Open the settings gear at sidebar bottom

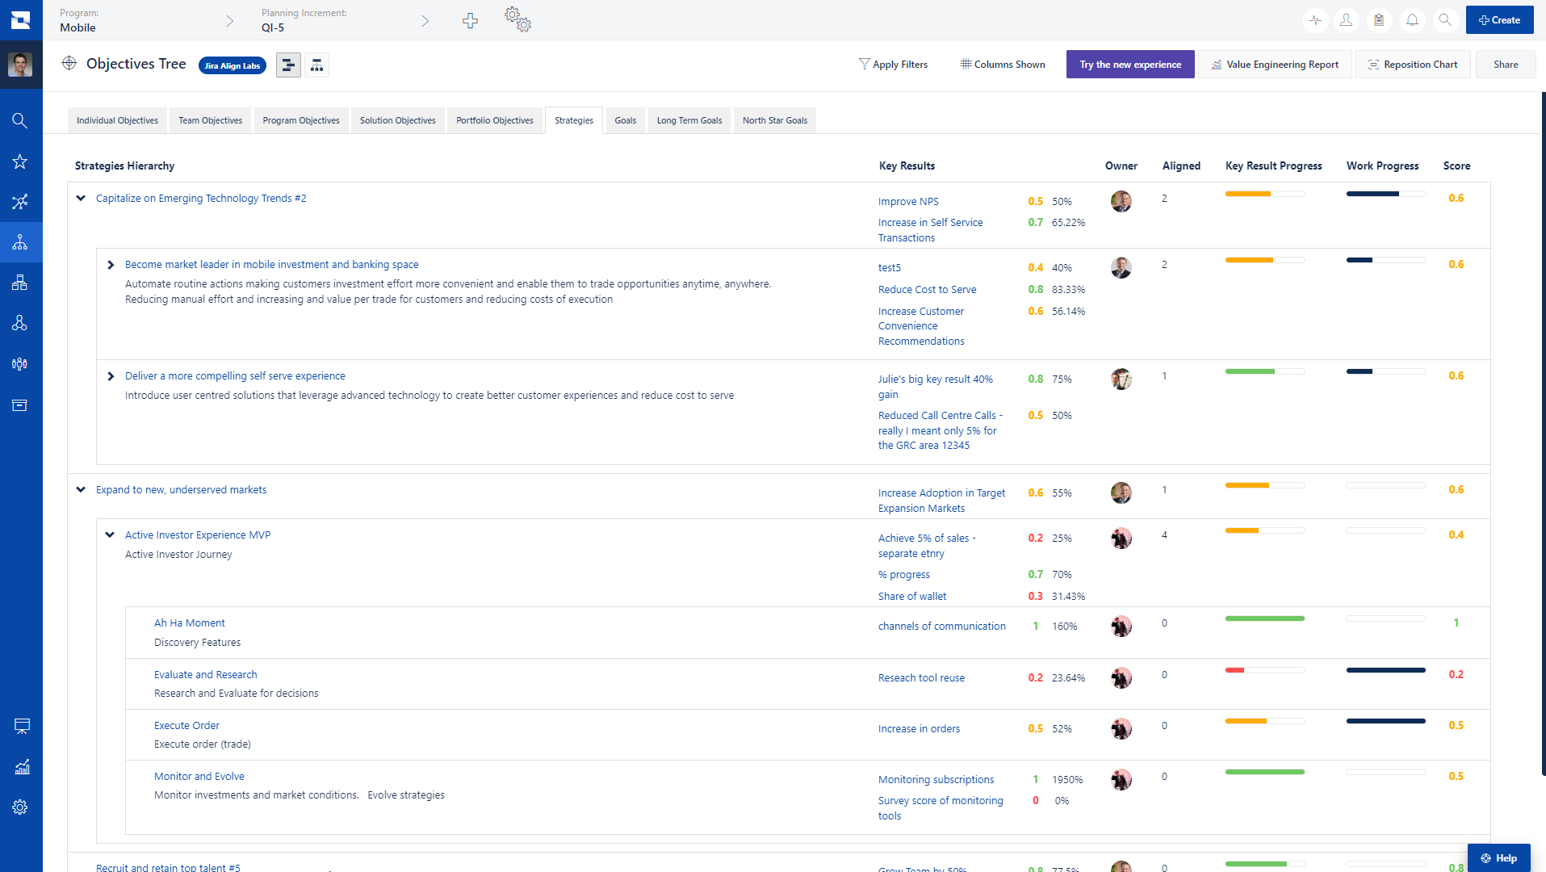pos(20,807)
